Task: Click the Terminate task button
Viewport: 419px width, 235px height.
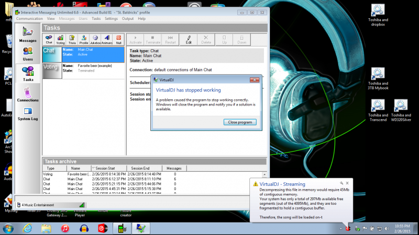Action: (153, 40)
